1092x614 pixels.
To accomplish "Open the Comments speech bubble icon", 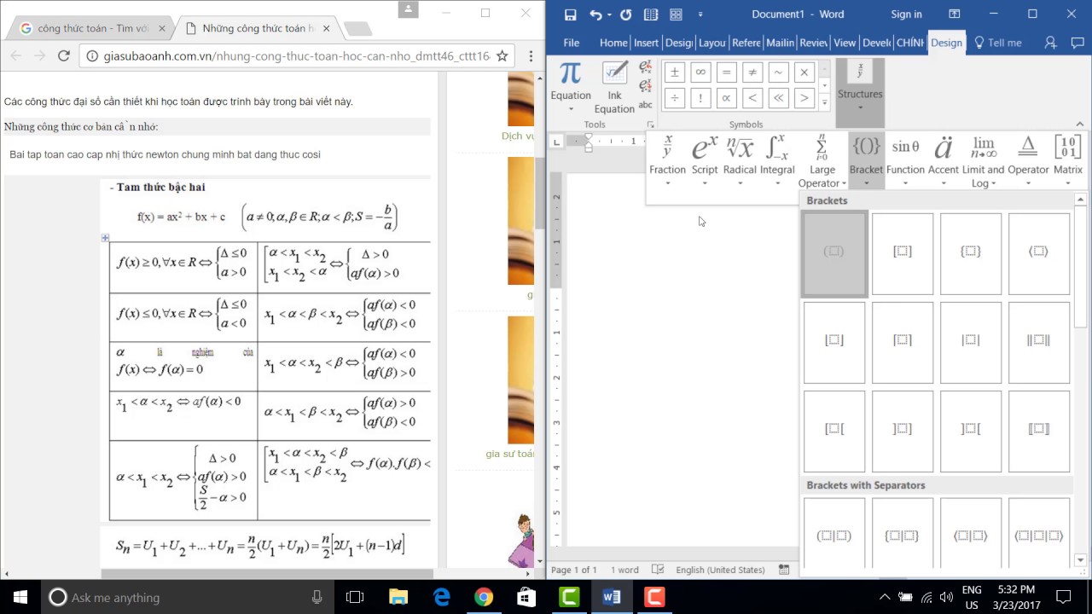I will [1076, 43].
